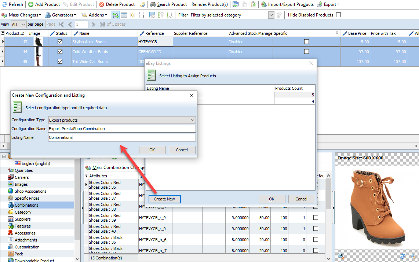This screenshot has height=262, width=419.
Task: Click zoom magnifier icon under product image
Action: 413,256
